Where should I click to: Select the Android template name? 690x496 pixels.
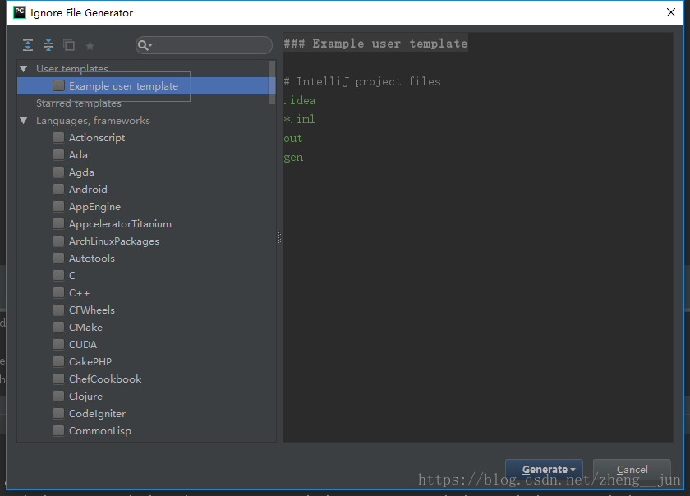pos(88,189)
